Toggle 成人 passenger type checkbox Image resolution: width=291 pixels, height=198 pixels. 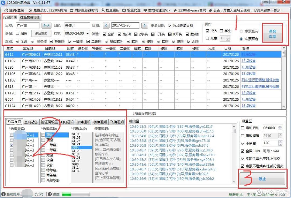point(207,31)
